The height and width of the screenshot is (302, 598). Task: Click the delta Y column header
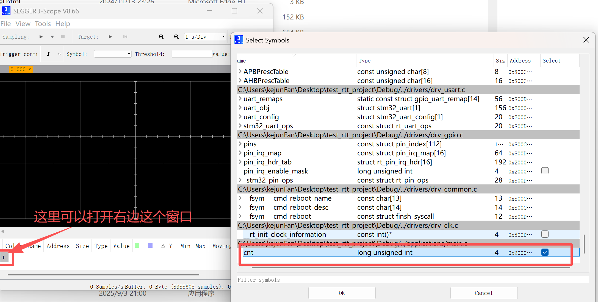[167, 246]
